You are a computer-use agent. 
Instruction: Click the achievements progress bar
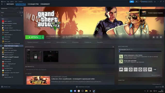[140, 51]
